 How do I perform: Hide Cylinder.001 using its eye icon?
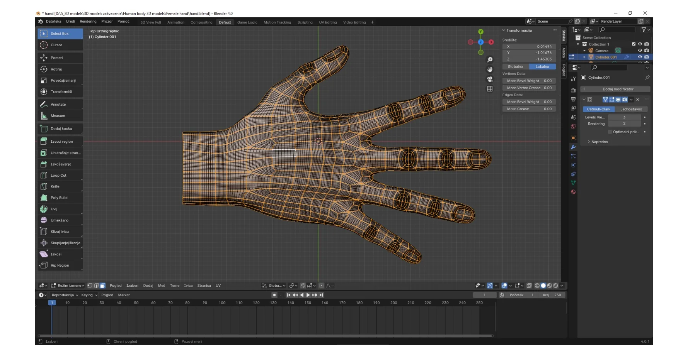(x=640, y=57)
